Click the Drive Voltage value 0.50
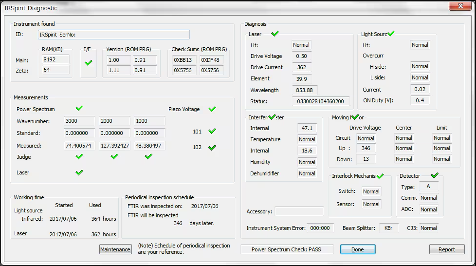The width and height of the screenshot is (476, 266). pyautogui.click(x=301, y=56)
